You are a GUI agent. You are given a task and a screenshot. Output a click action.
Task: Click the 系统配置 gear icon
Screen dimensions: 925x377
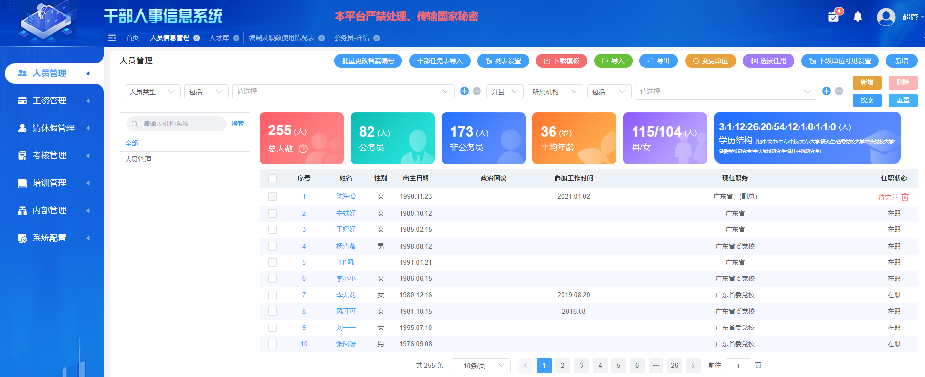pyautogui.click(x=22, y=238)
